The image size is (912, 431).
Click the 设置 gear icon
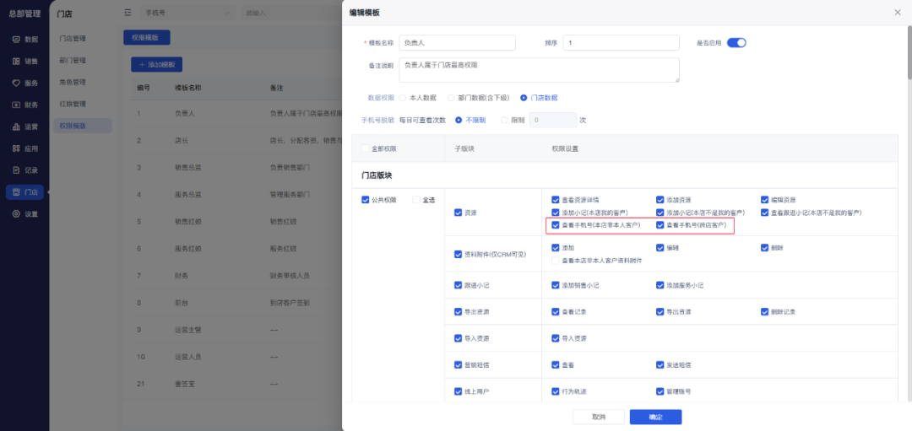point(17,213)
